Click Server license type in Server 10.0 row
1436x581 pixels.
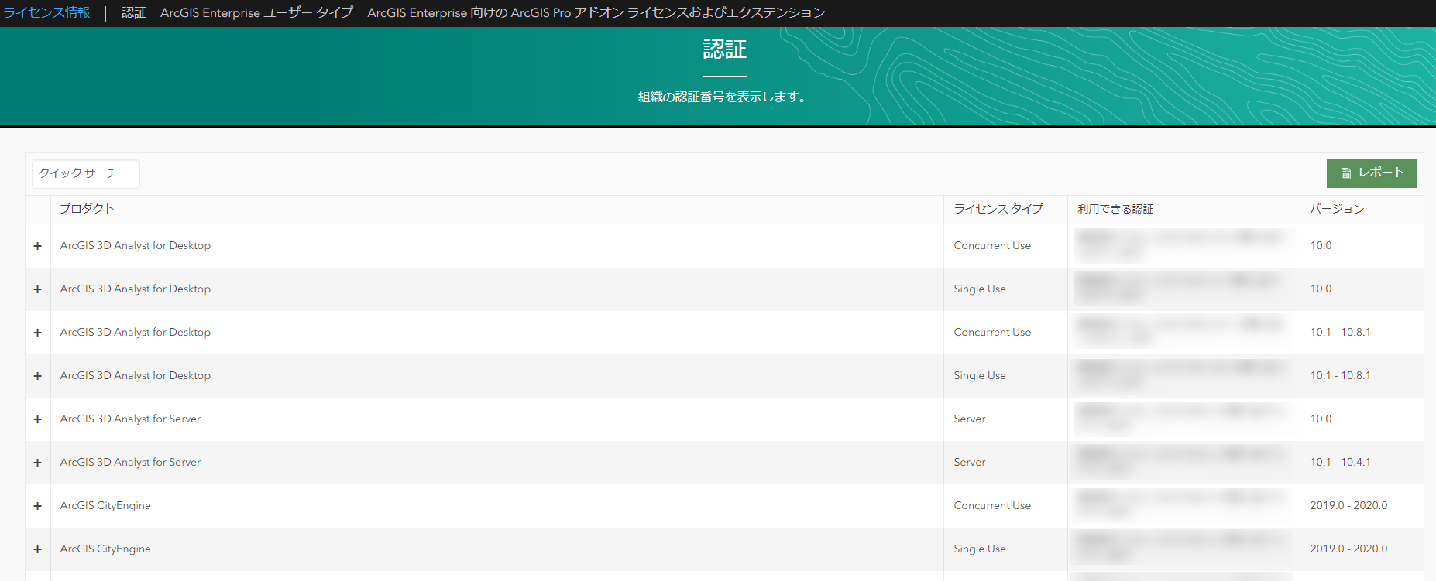click(x=970, y=419)
